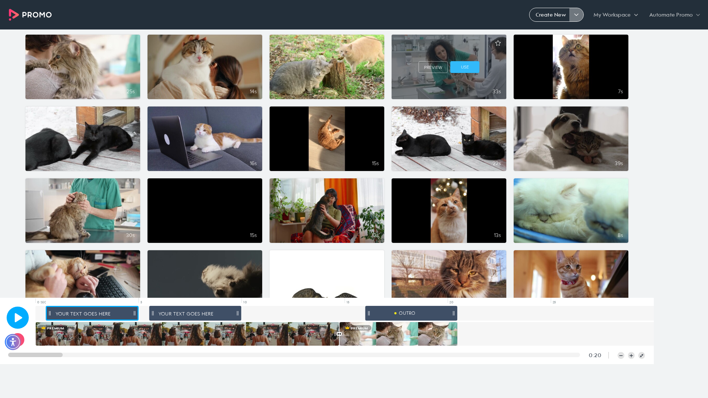This screenshot has width=708, height=398.
Task: Expand the Automate Promo menu
Action: [674, 15]
